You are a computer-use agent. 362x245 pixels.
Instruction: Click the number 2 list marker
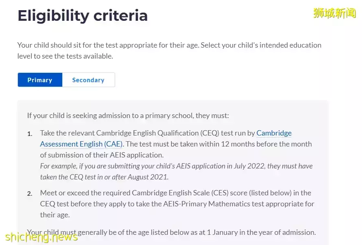29,193
